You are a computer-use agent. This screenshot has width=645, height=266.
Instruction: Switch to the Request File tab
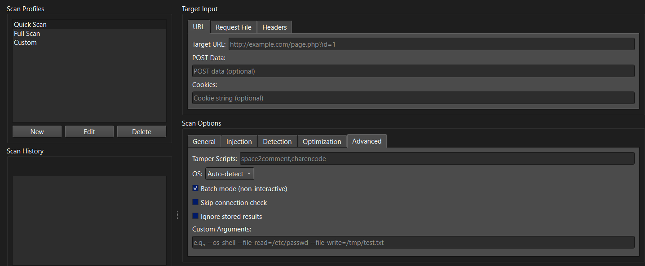[233, 26]
